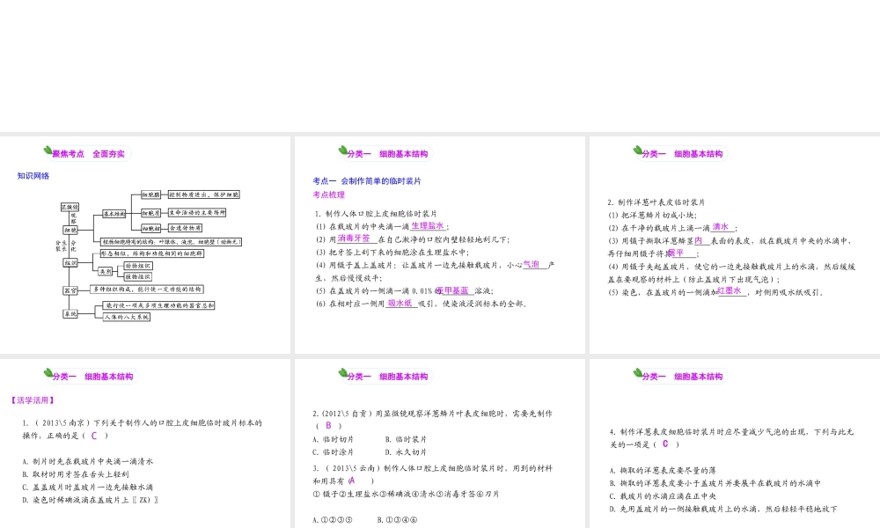The height and width of the screenshot is (528, 880).
Task: Click option D. 染色时稀碘液滴在盖玻片上
Action: 90,500
